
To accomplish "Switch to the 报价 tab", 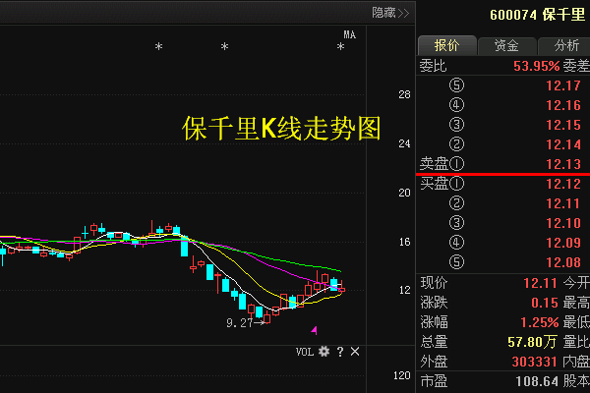I will (x=447, y=45).
